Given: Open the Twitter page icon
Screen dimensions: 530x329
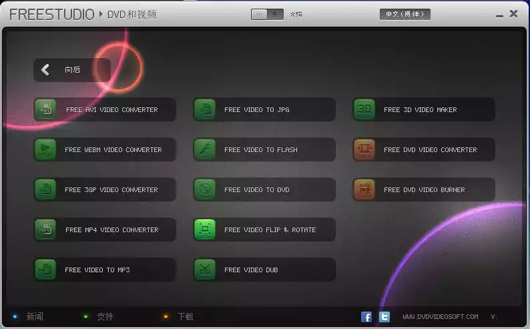Looking at the screenshot, I should tap(384, 317).
